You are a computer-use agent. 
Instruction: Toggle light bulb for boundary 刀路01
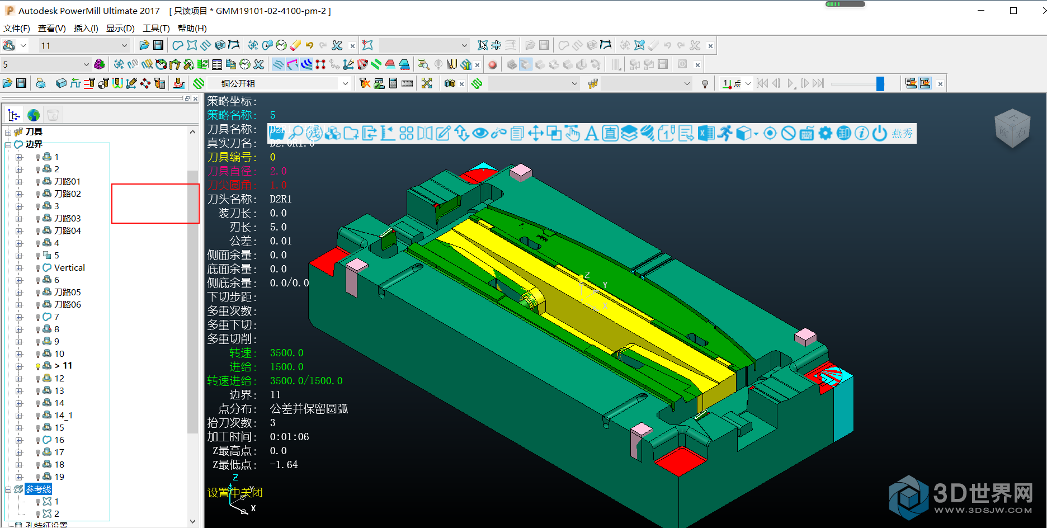[38, 182]
